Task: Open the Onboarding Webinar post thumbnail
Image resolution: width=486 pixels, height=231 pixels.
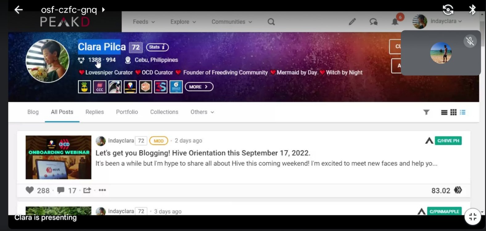Action: (59, 157)
